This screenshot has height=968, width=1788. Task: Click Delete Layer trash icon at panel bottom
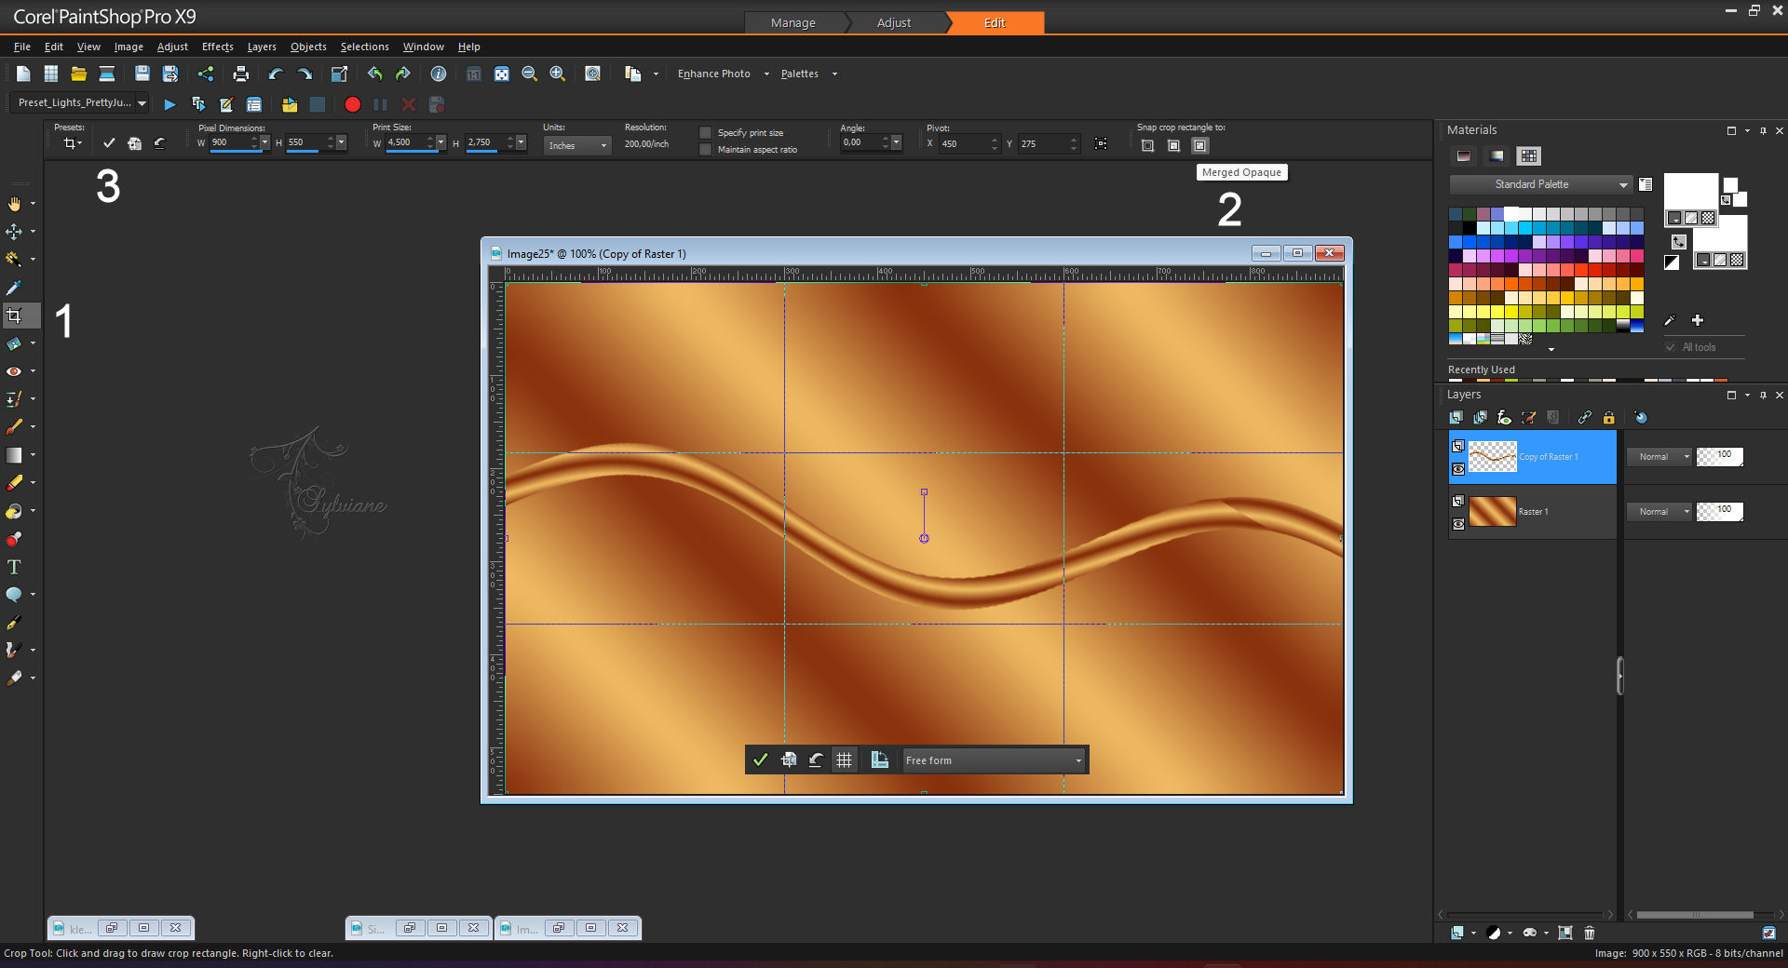(x=1590, y=933)
